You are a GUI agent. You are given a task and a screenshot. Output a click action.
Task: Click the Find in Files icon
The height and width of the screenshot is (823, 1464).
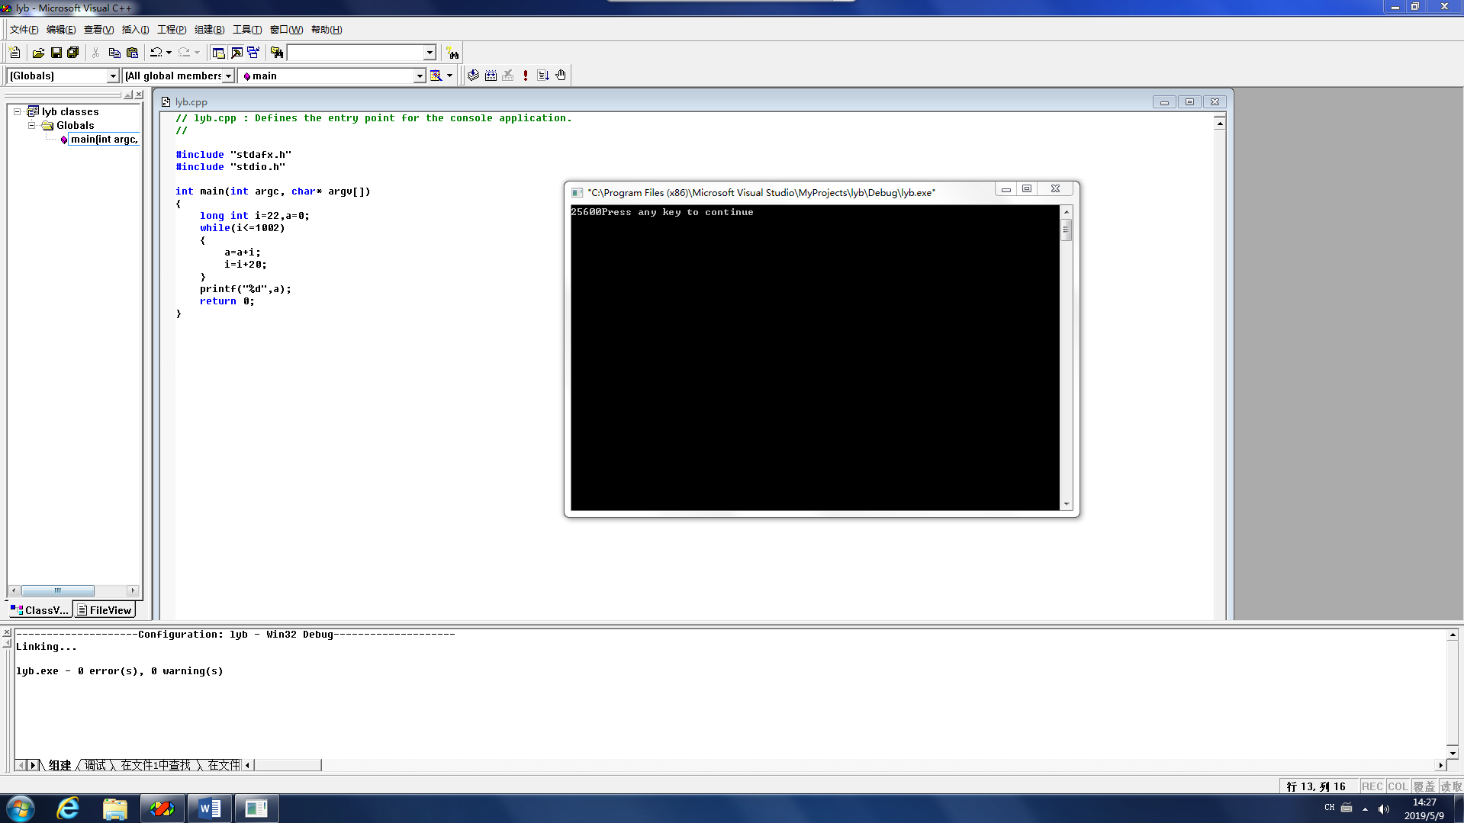pyautogui.click(x=277, y=53)
